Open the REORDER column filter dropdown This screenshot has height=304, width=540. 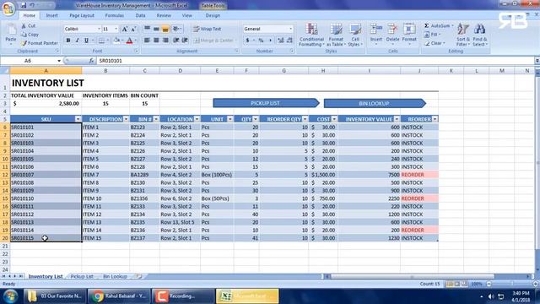click(435, 119)
